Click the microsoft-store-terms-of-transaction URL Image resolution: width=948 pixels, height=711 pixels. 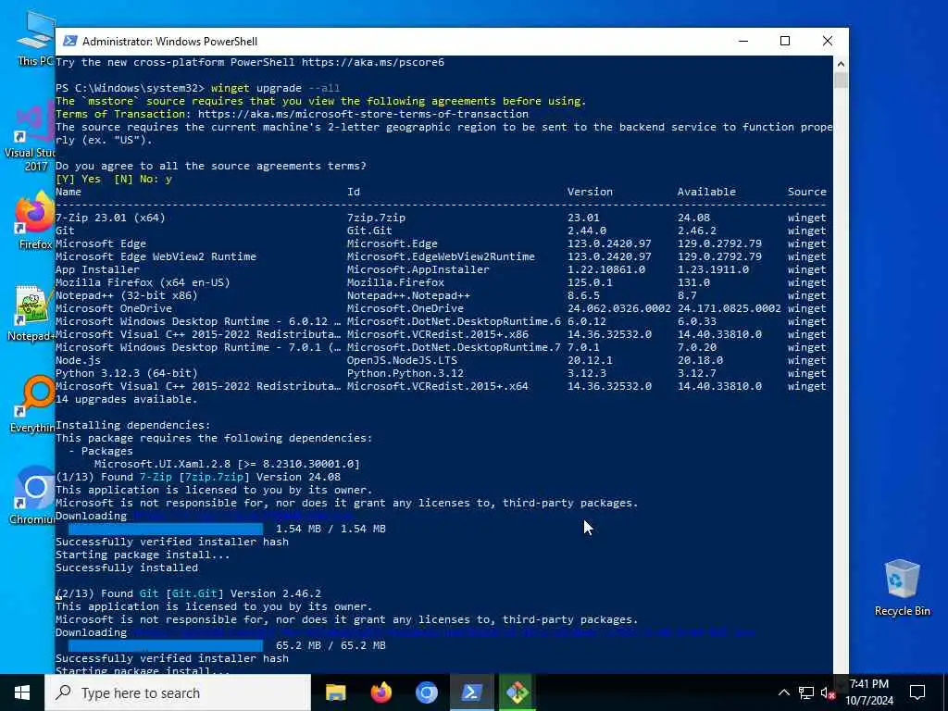point(363,114)
